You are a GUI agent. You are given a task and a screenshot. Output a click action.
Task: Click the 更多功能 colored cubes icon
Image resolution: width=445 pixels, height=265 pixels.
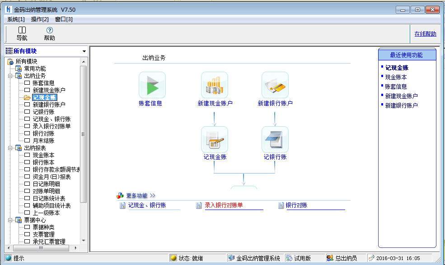[x=120, y=196]
